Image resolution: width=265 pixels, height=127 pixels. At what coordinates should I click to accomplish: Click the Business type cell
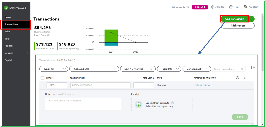162,85
